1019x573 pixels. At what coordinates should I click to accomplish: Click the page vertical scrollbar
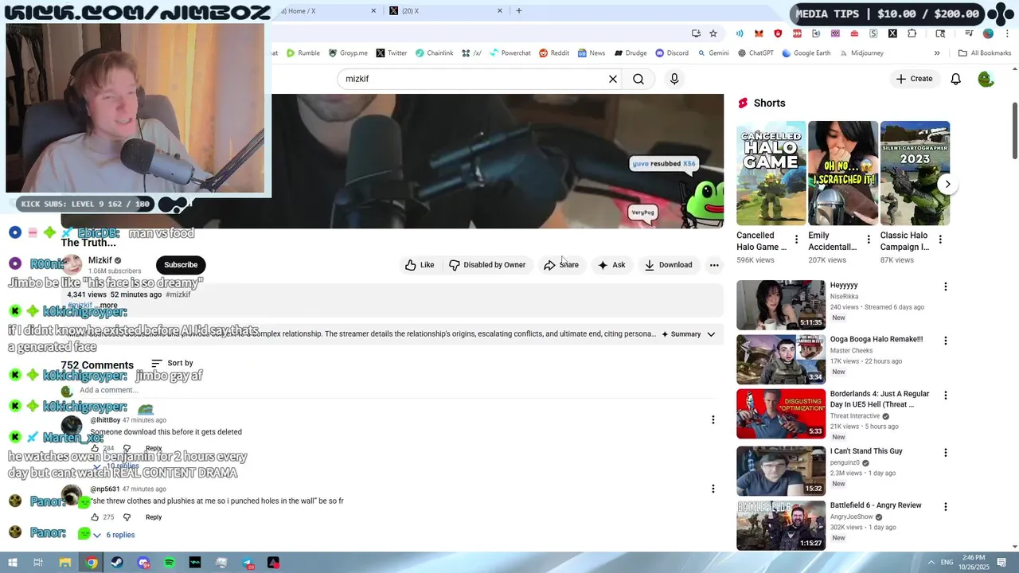pos(1014,131)
